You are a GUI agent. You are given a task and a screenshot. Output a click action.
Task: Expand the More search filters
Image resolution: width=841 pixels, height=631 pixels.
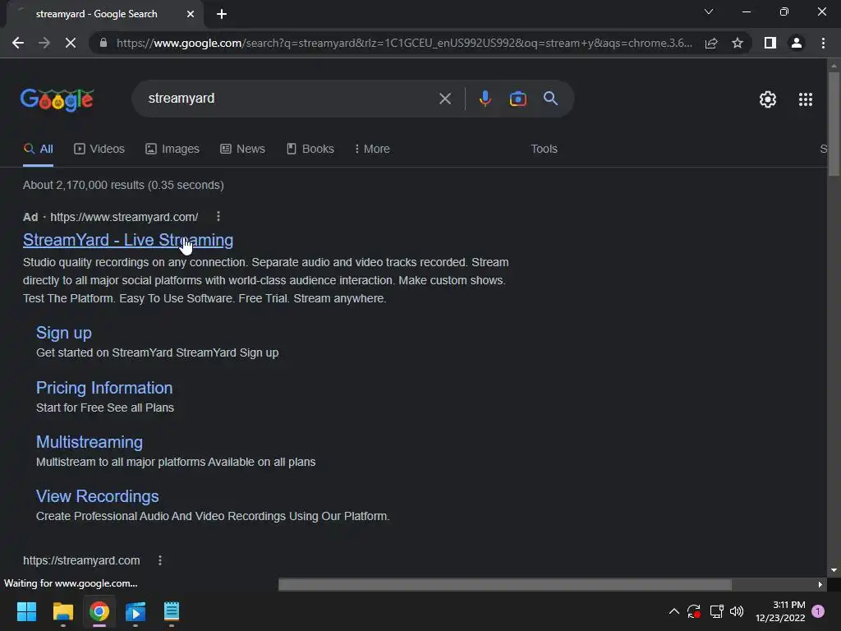tap(372, 149)
